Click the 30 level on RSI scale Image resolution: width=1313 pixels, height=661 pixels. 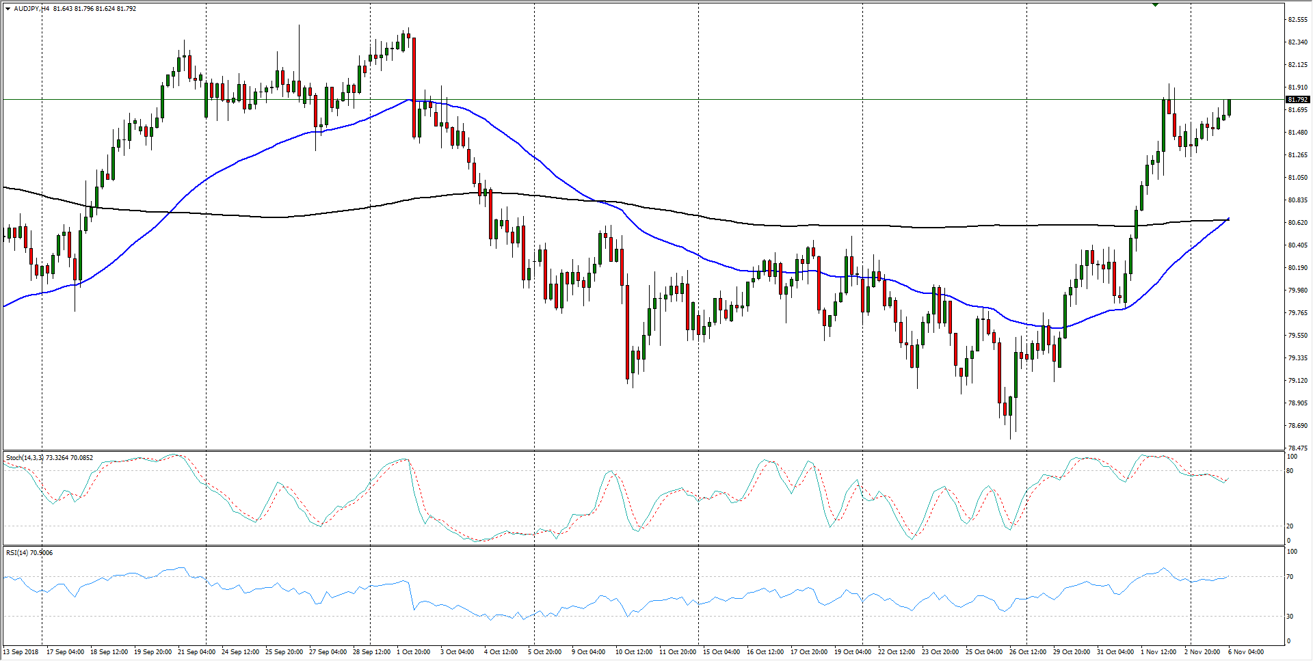(x=1290, y=617)
